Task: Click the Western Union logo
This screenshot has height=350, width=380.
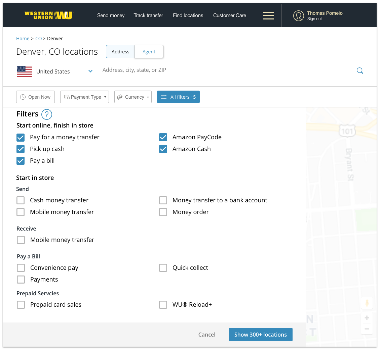Action: tap(49, 15)
